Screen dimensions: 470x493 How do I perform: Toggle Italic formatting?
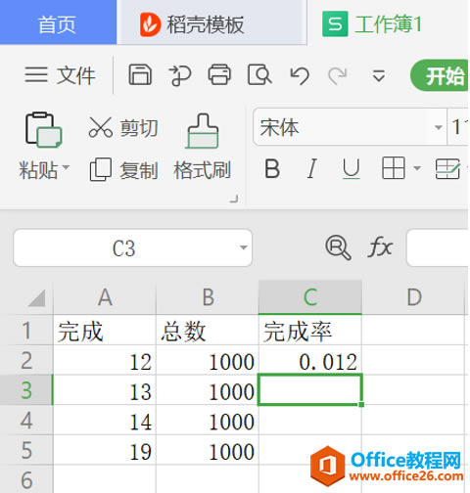point(312,168)
